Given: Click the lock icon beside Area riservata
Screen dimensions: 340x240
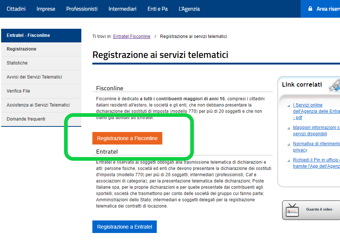Looking at the screenshot, I should (x=310, y=9).
